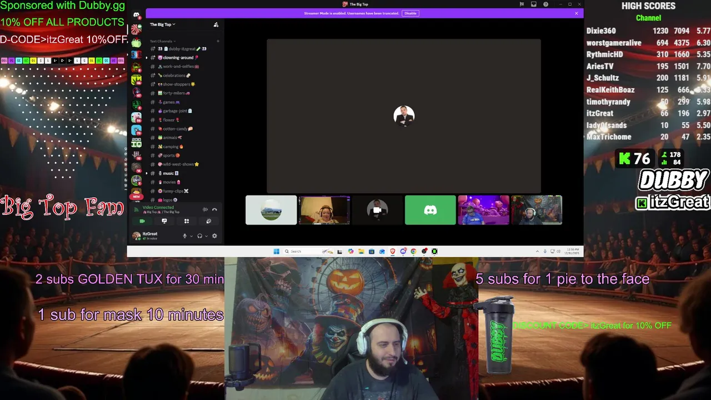Expand The Big Top server dropdown
Screen dimensions: 711x400
162,24
